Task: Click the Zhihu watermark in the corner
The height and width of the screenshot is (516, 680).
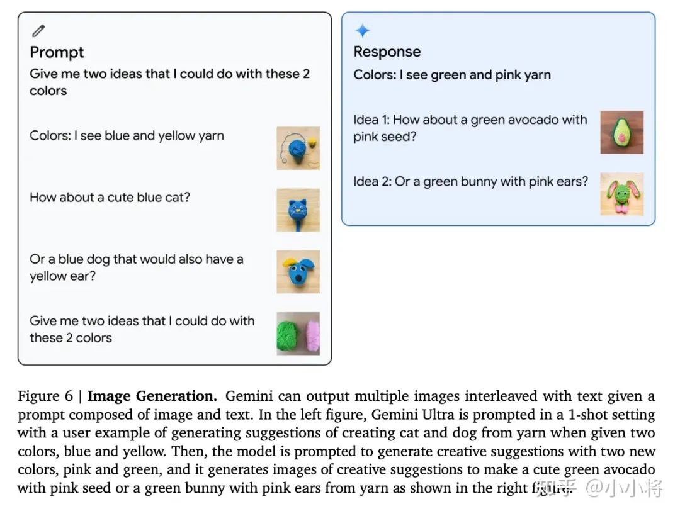Action: tap(598, 489)
